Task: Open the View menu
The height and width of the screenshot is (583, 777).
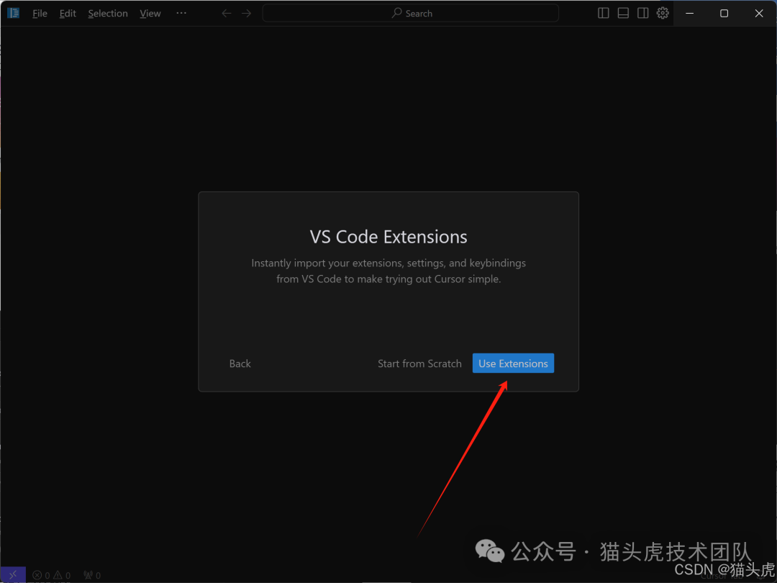Action: point(150,14)
